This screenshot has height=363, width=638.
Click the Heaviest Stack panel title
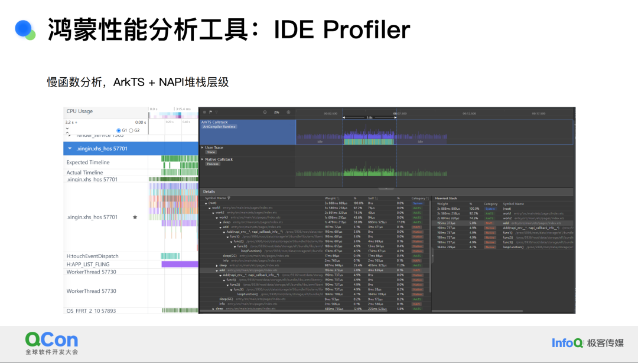point(446,198)
